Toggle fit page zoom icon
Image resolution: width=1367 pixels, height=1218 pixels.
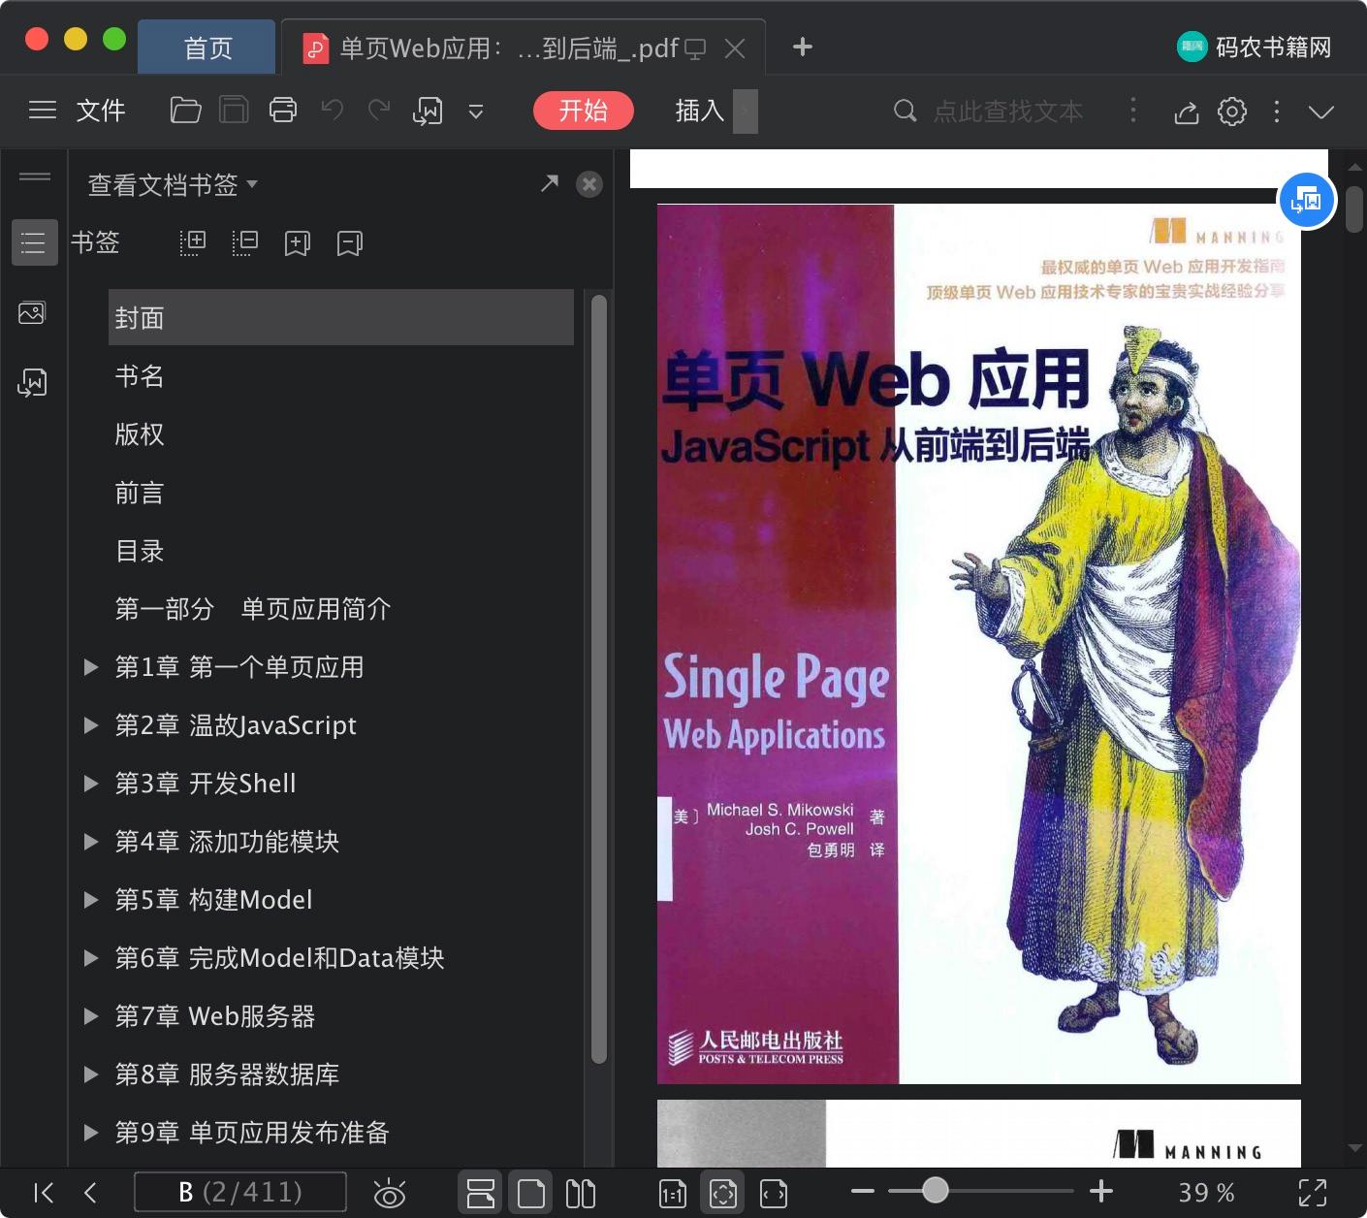(723, 1193)
